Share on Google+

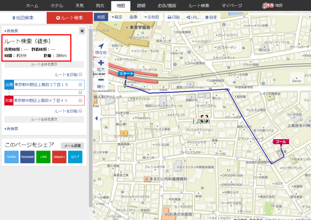(59, 157)
